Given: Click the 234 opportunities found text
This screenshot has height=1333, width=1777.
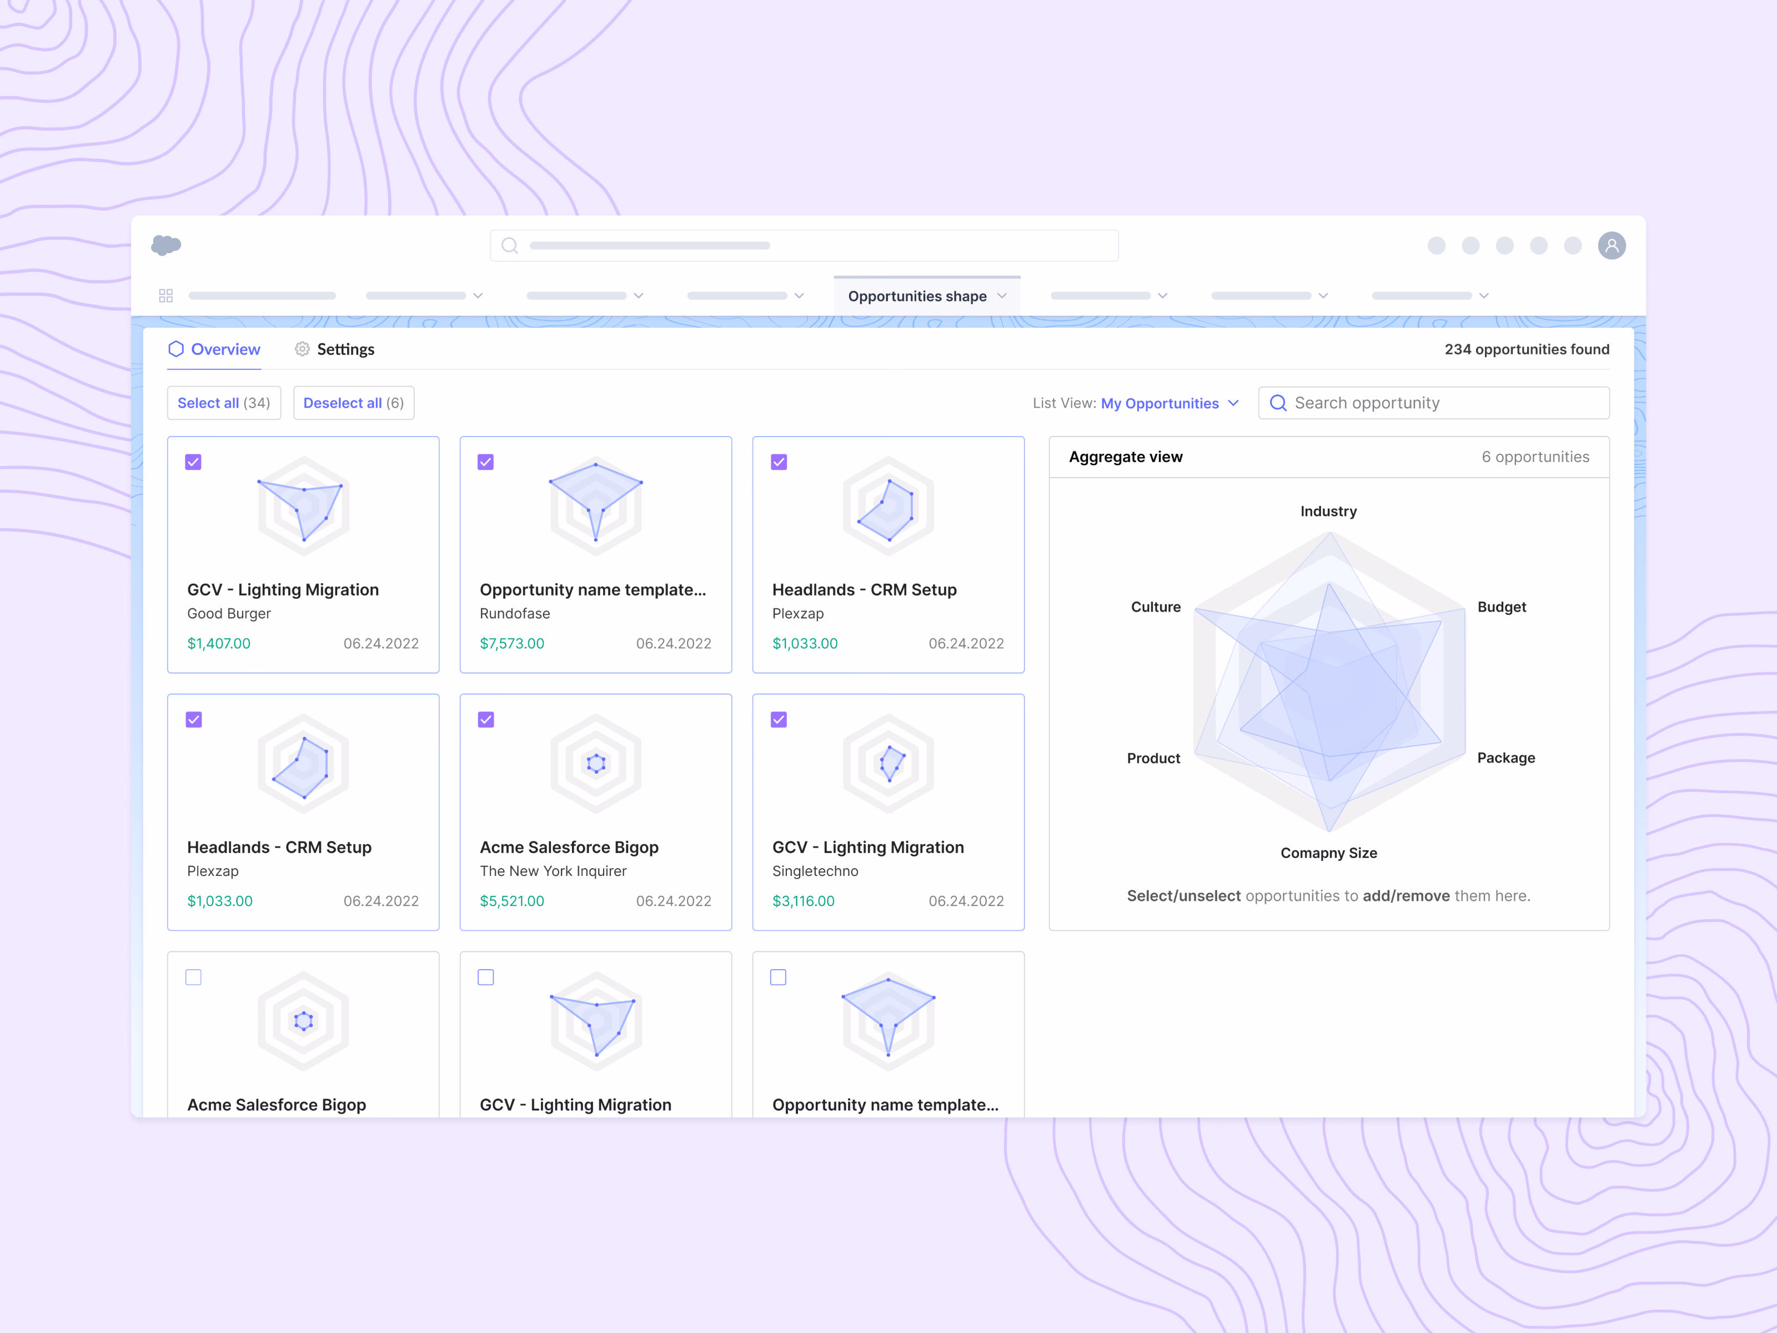Looking at the screenshot, I should point(1527,349).
